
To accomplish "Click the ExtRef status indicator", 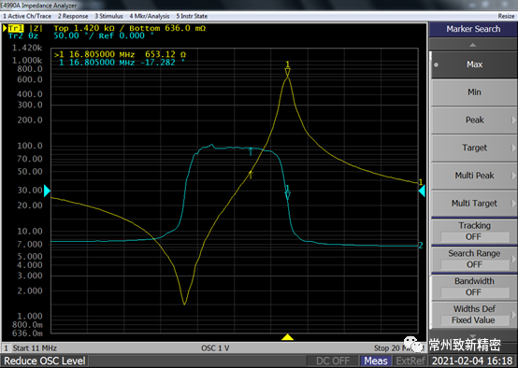I will pyautogui.click(x=410, y=361).
